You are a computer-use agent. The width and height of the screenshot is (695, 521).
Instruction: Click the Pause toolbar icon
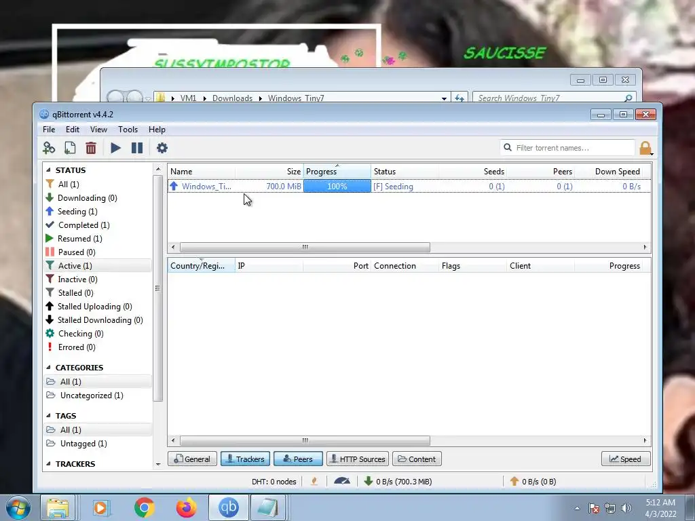click(137, 148)
